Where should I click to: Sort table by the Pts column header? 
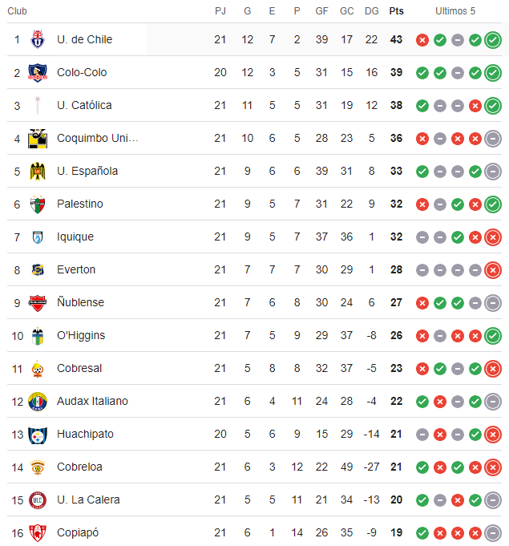(396, 11)
